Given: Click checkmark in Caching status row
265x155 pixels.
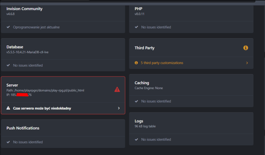Looking at the screenshot, I should [x=136, y=101].
